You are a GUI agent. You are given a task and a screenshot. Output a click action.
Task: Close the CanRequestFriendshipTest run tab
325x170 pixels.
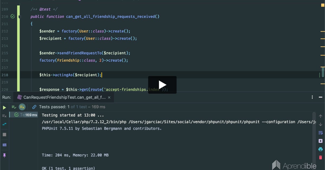pyautogui.click(x=109, y=97)
